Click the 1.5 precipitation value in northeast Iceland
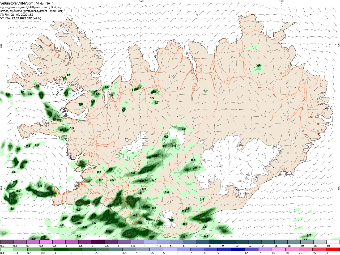The image size is (340, 255). pyautogui.click(x=258, y=65)
